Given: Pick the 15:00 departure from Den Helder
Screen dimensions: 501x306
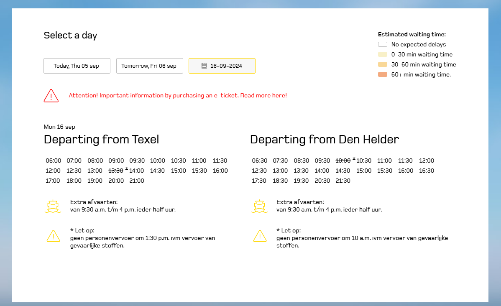Looking at the screenshot, I should pos(364,171).
